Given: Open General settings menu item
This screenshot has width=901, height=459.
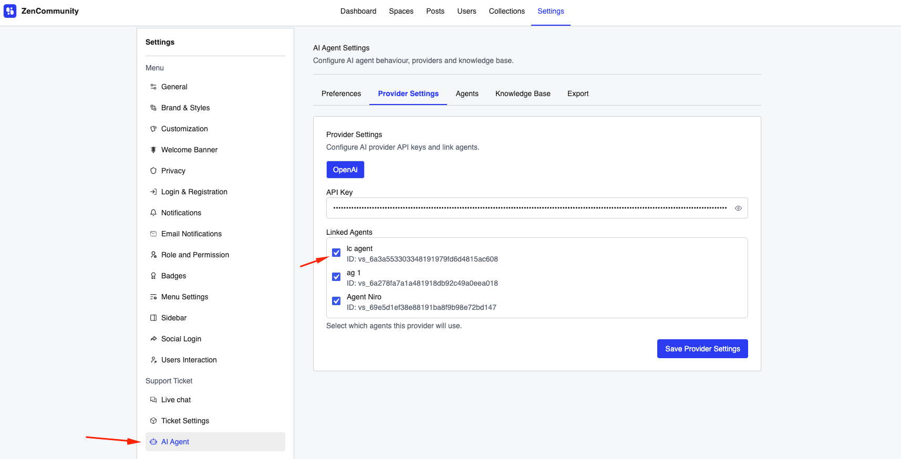Looking at the screenshot, I should point(215,87).
